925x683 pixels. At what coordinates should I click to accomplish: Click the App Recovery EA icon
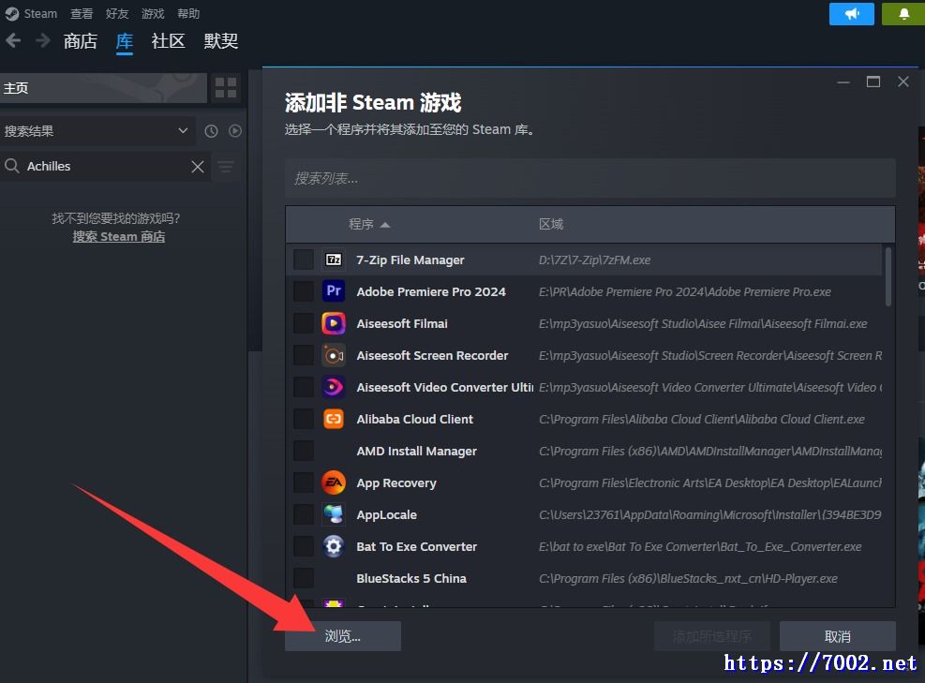(x=334, y=483)
